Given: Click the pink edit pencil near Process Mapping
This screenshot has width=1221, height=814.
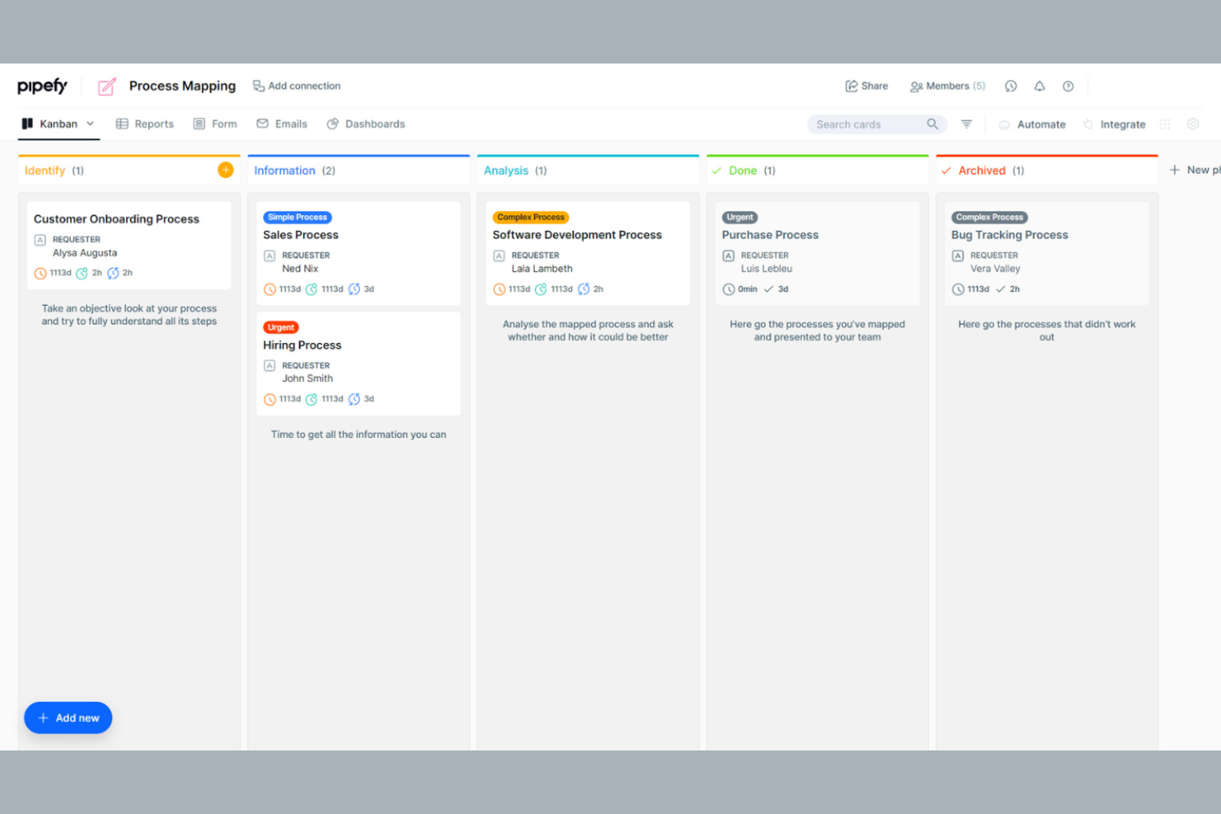Looking at the screenshot, I should pos(106,86).
